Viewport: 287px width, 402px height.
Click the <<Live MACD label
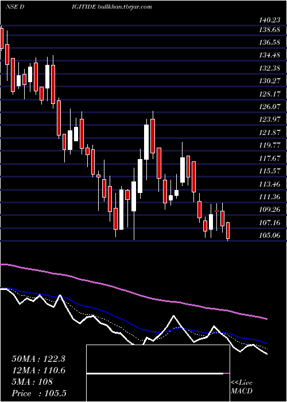pyautogui.click(x=242, y=387)
